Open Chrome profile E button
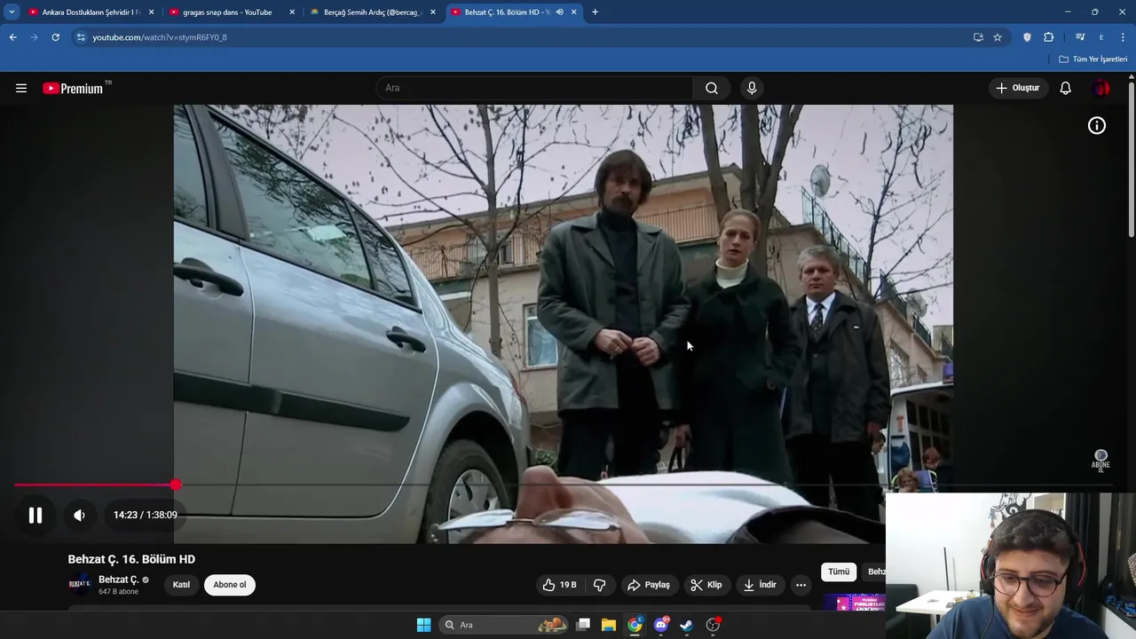Screen dimensions: 1136x639 [x=1101, y=37]
